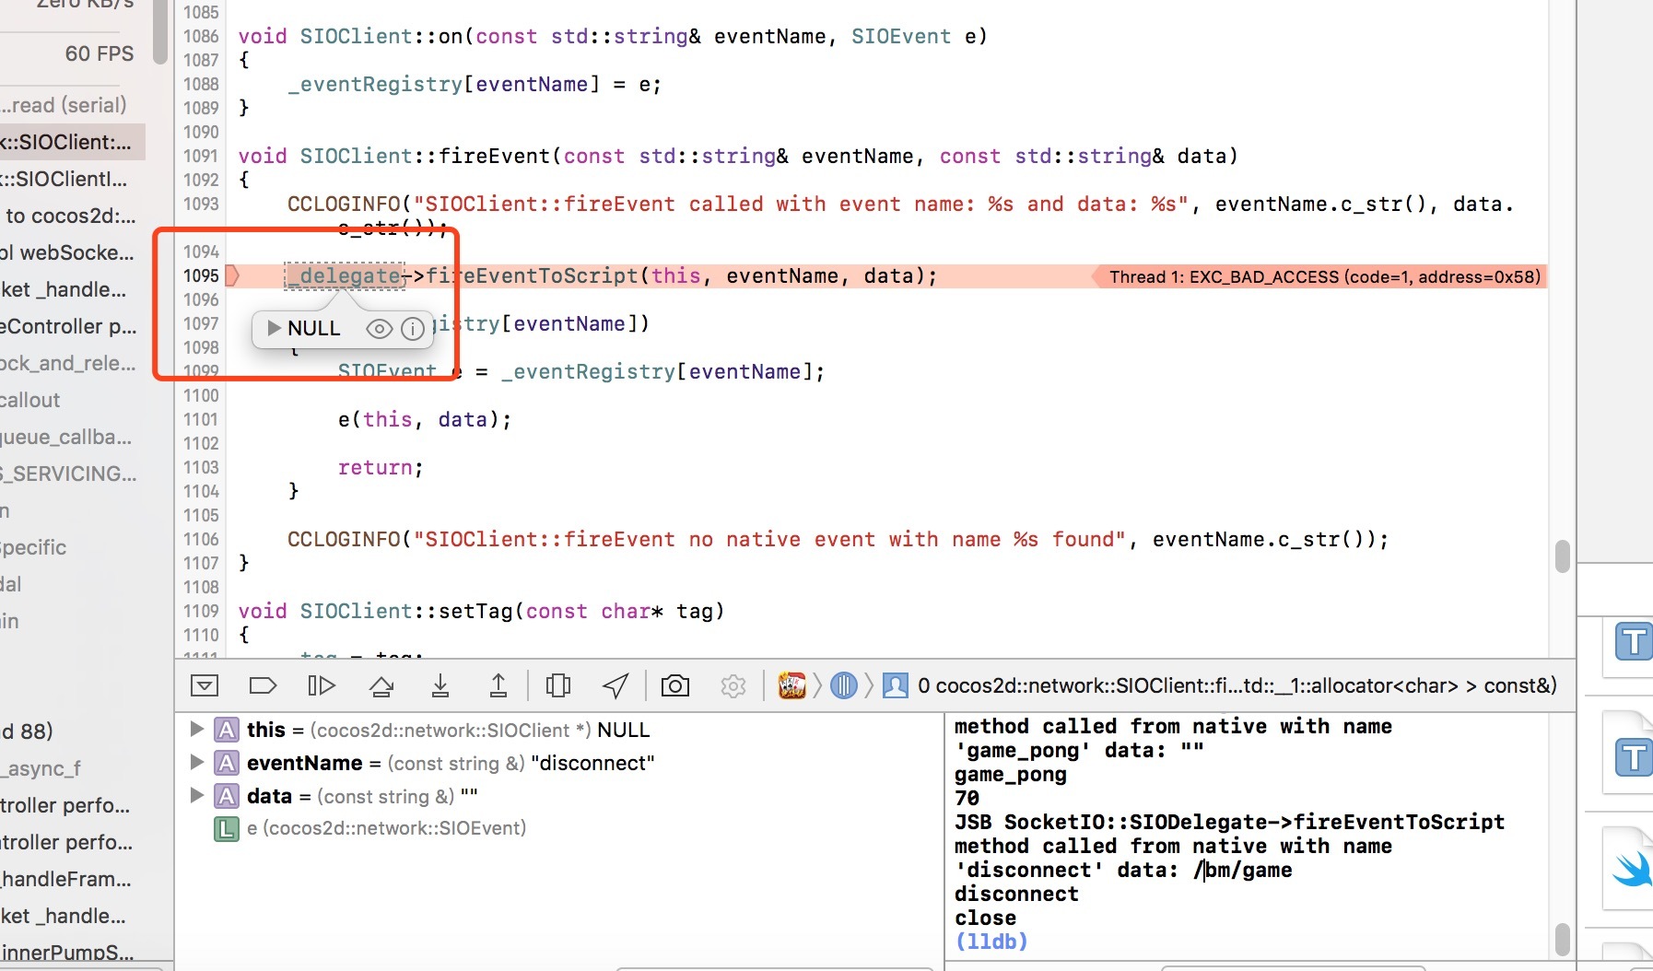Select the thread icon in debug jump bar
This screenshot has height=971, width=1653.
(x=843, y=685)
